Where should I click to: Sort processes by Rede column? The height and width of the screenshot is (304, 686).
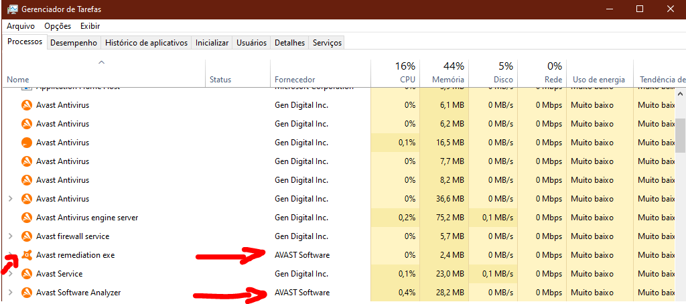click(x=542, y=72)
